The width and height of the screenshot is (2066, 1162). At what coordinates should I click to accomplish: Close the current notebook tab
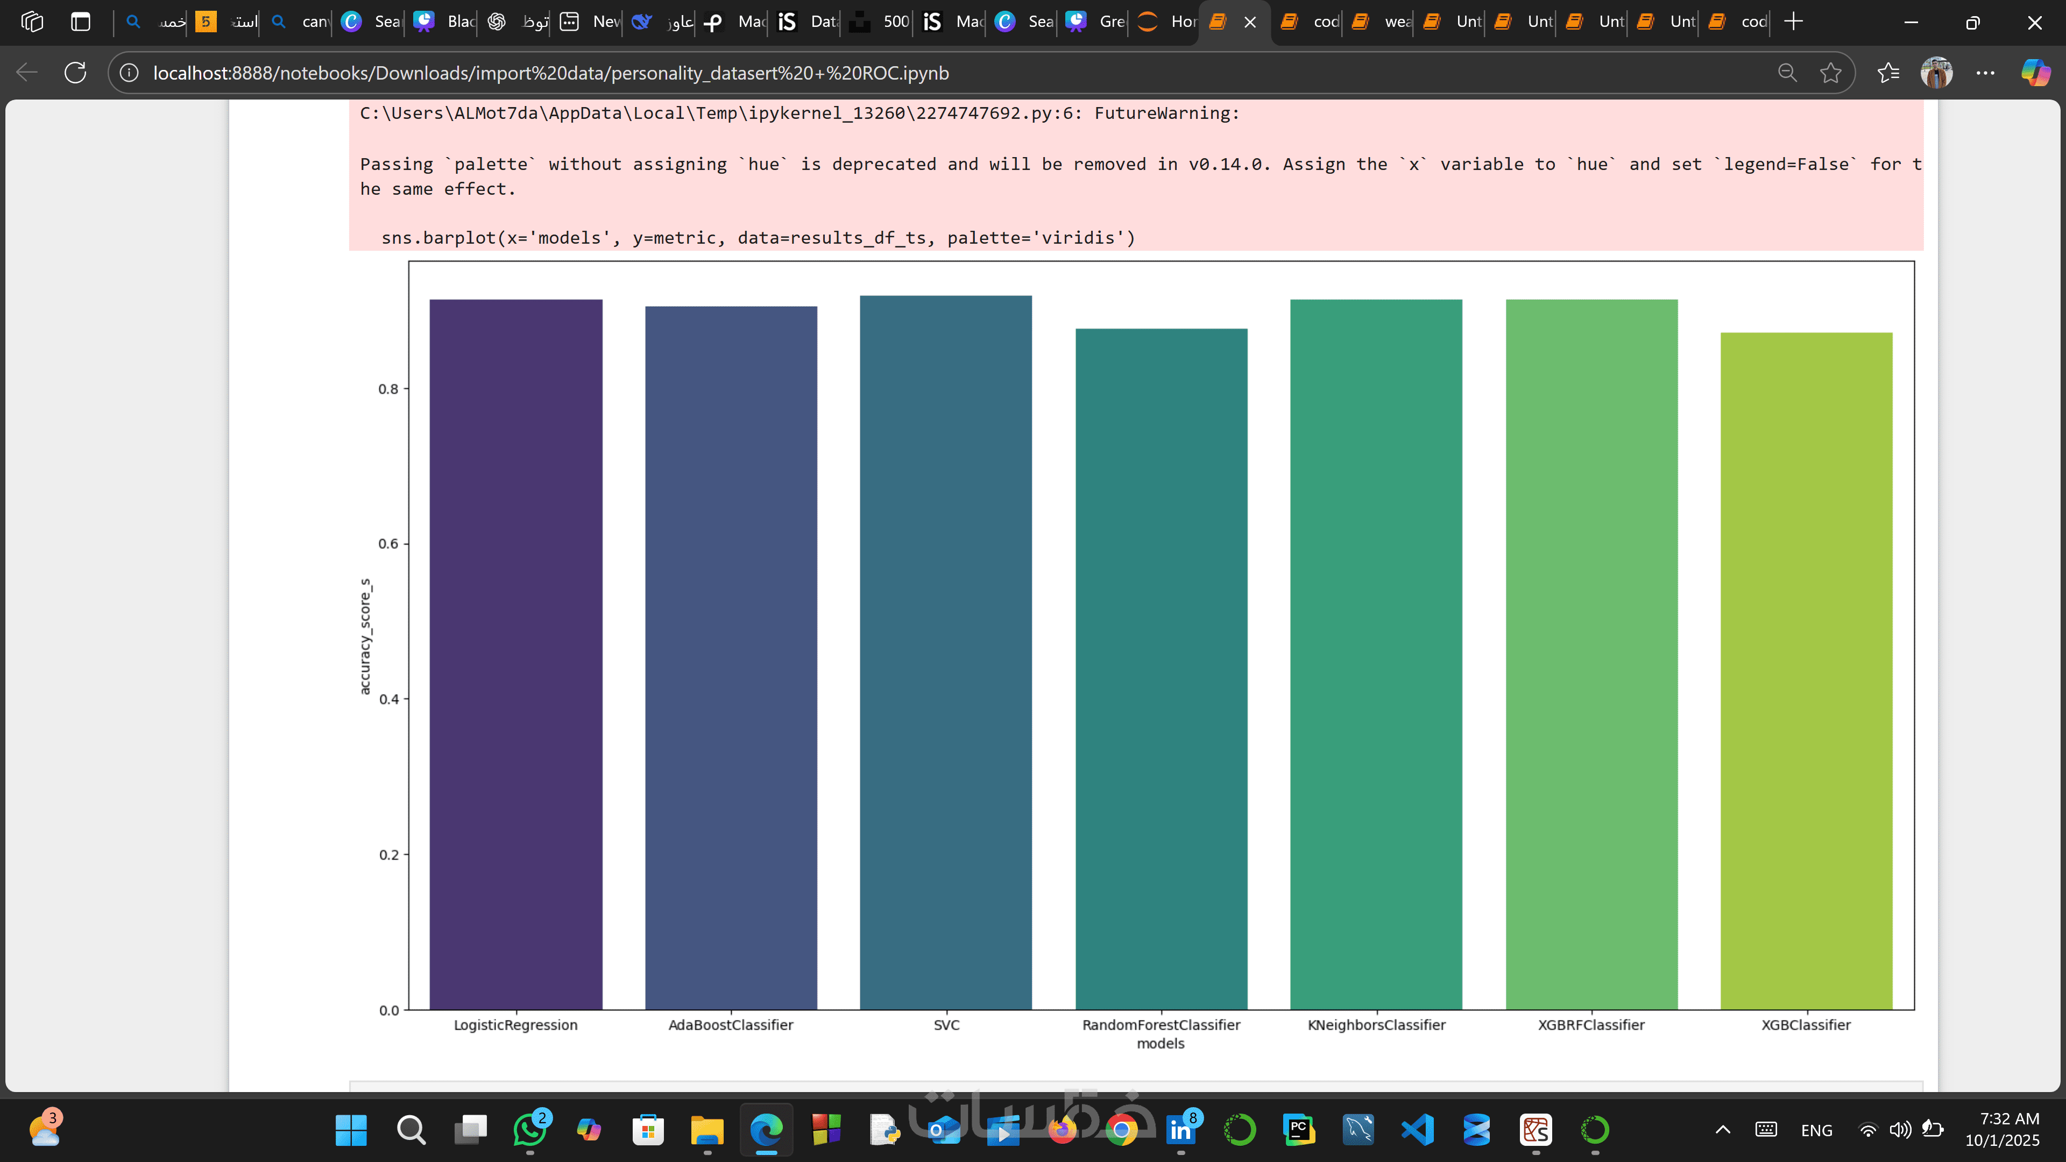click(1249, 23)
